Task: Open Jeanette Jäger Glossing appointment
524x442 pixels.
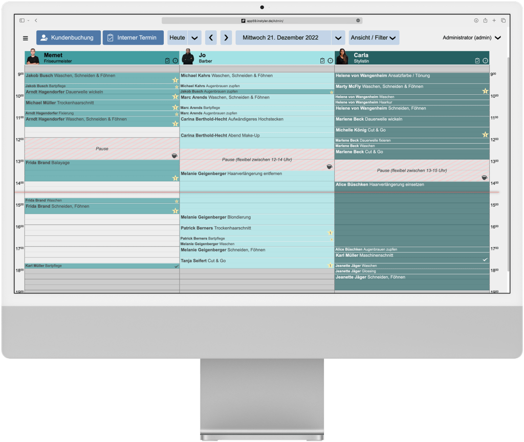Action: 412,271
